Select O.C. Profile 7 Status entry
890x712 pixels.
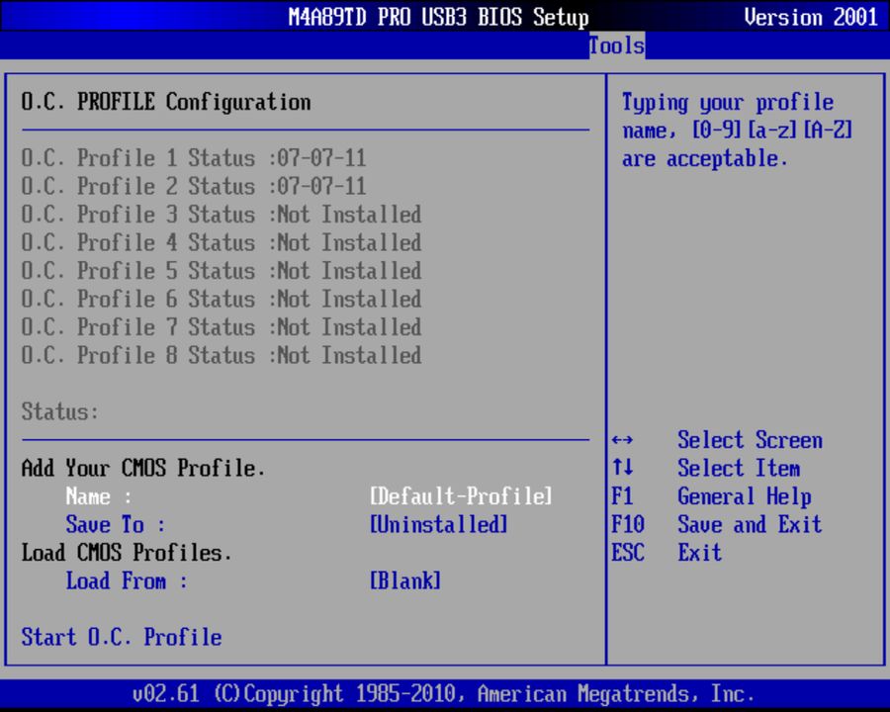(x=220, y=326)
